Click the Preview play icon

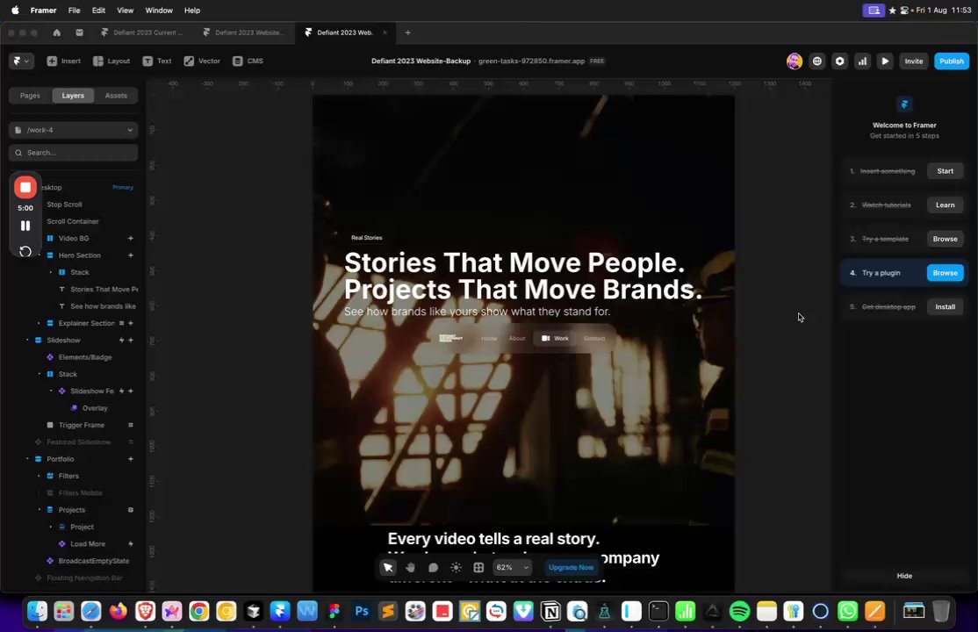[x=884, y=61]
